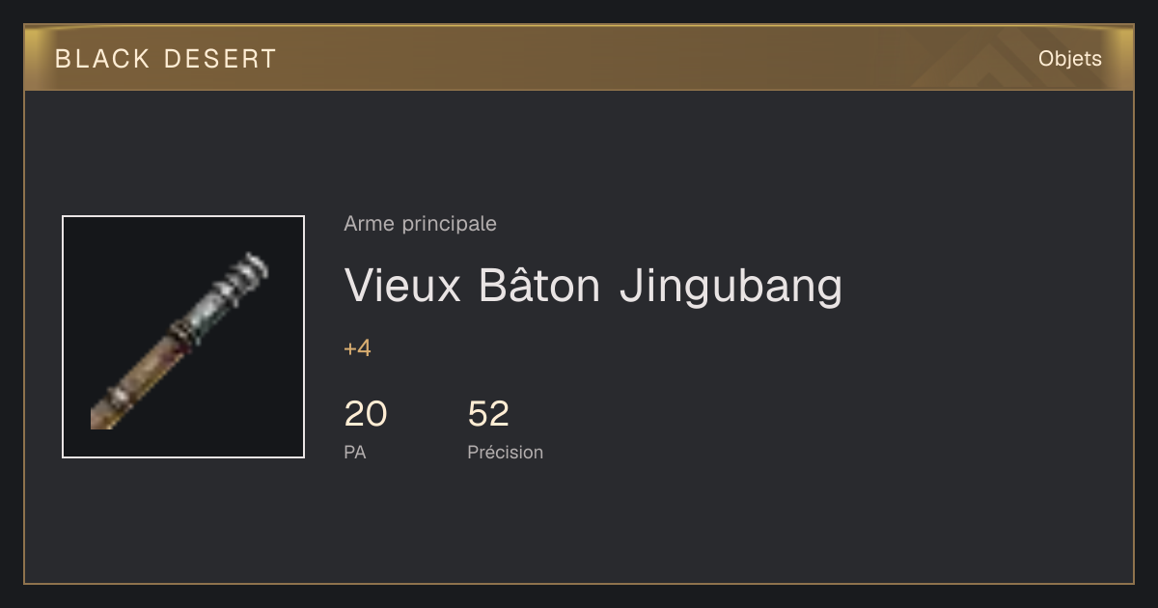Click the word Bâton in the item name
The width and height of the screenshot is (1158, 608).
click(539, 284)
